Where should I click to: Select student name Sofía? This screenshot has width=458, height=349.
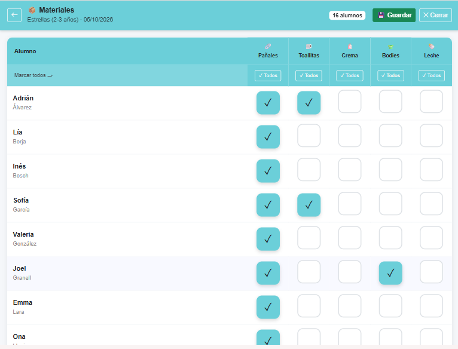pos(21,200)
